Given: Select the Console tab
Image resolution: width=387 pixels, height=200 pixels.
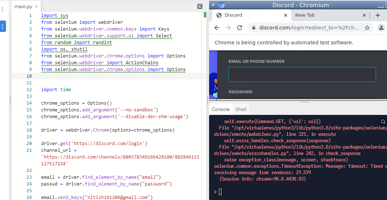Looking at the screenshot, I should click(x=221, y=109).
